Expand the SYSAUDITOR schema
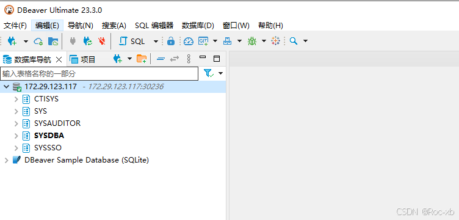Image resolution: width=459 pixels, height=220 pixels. click(x=16, y=123)
